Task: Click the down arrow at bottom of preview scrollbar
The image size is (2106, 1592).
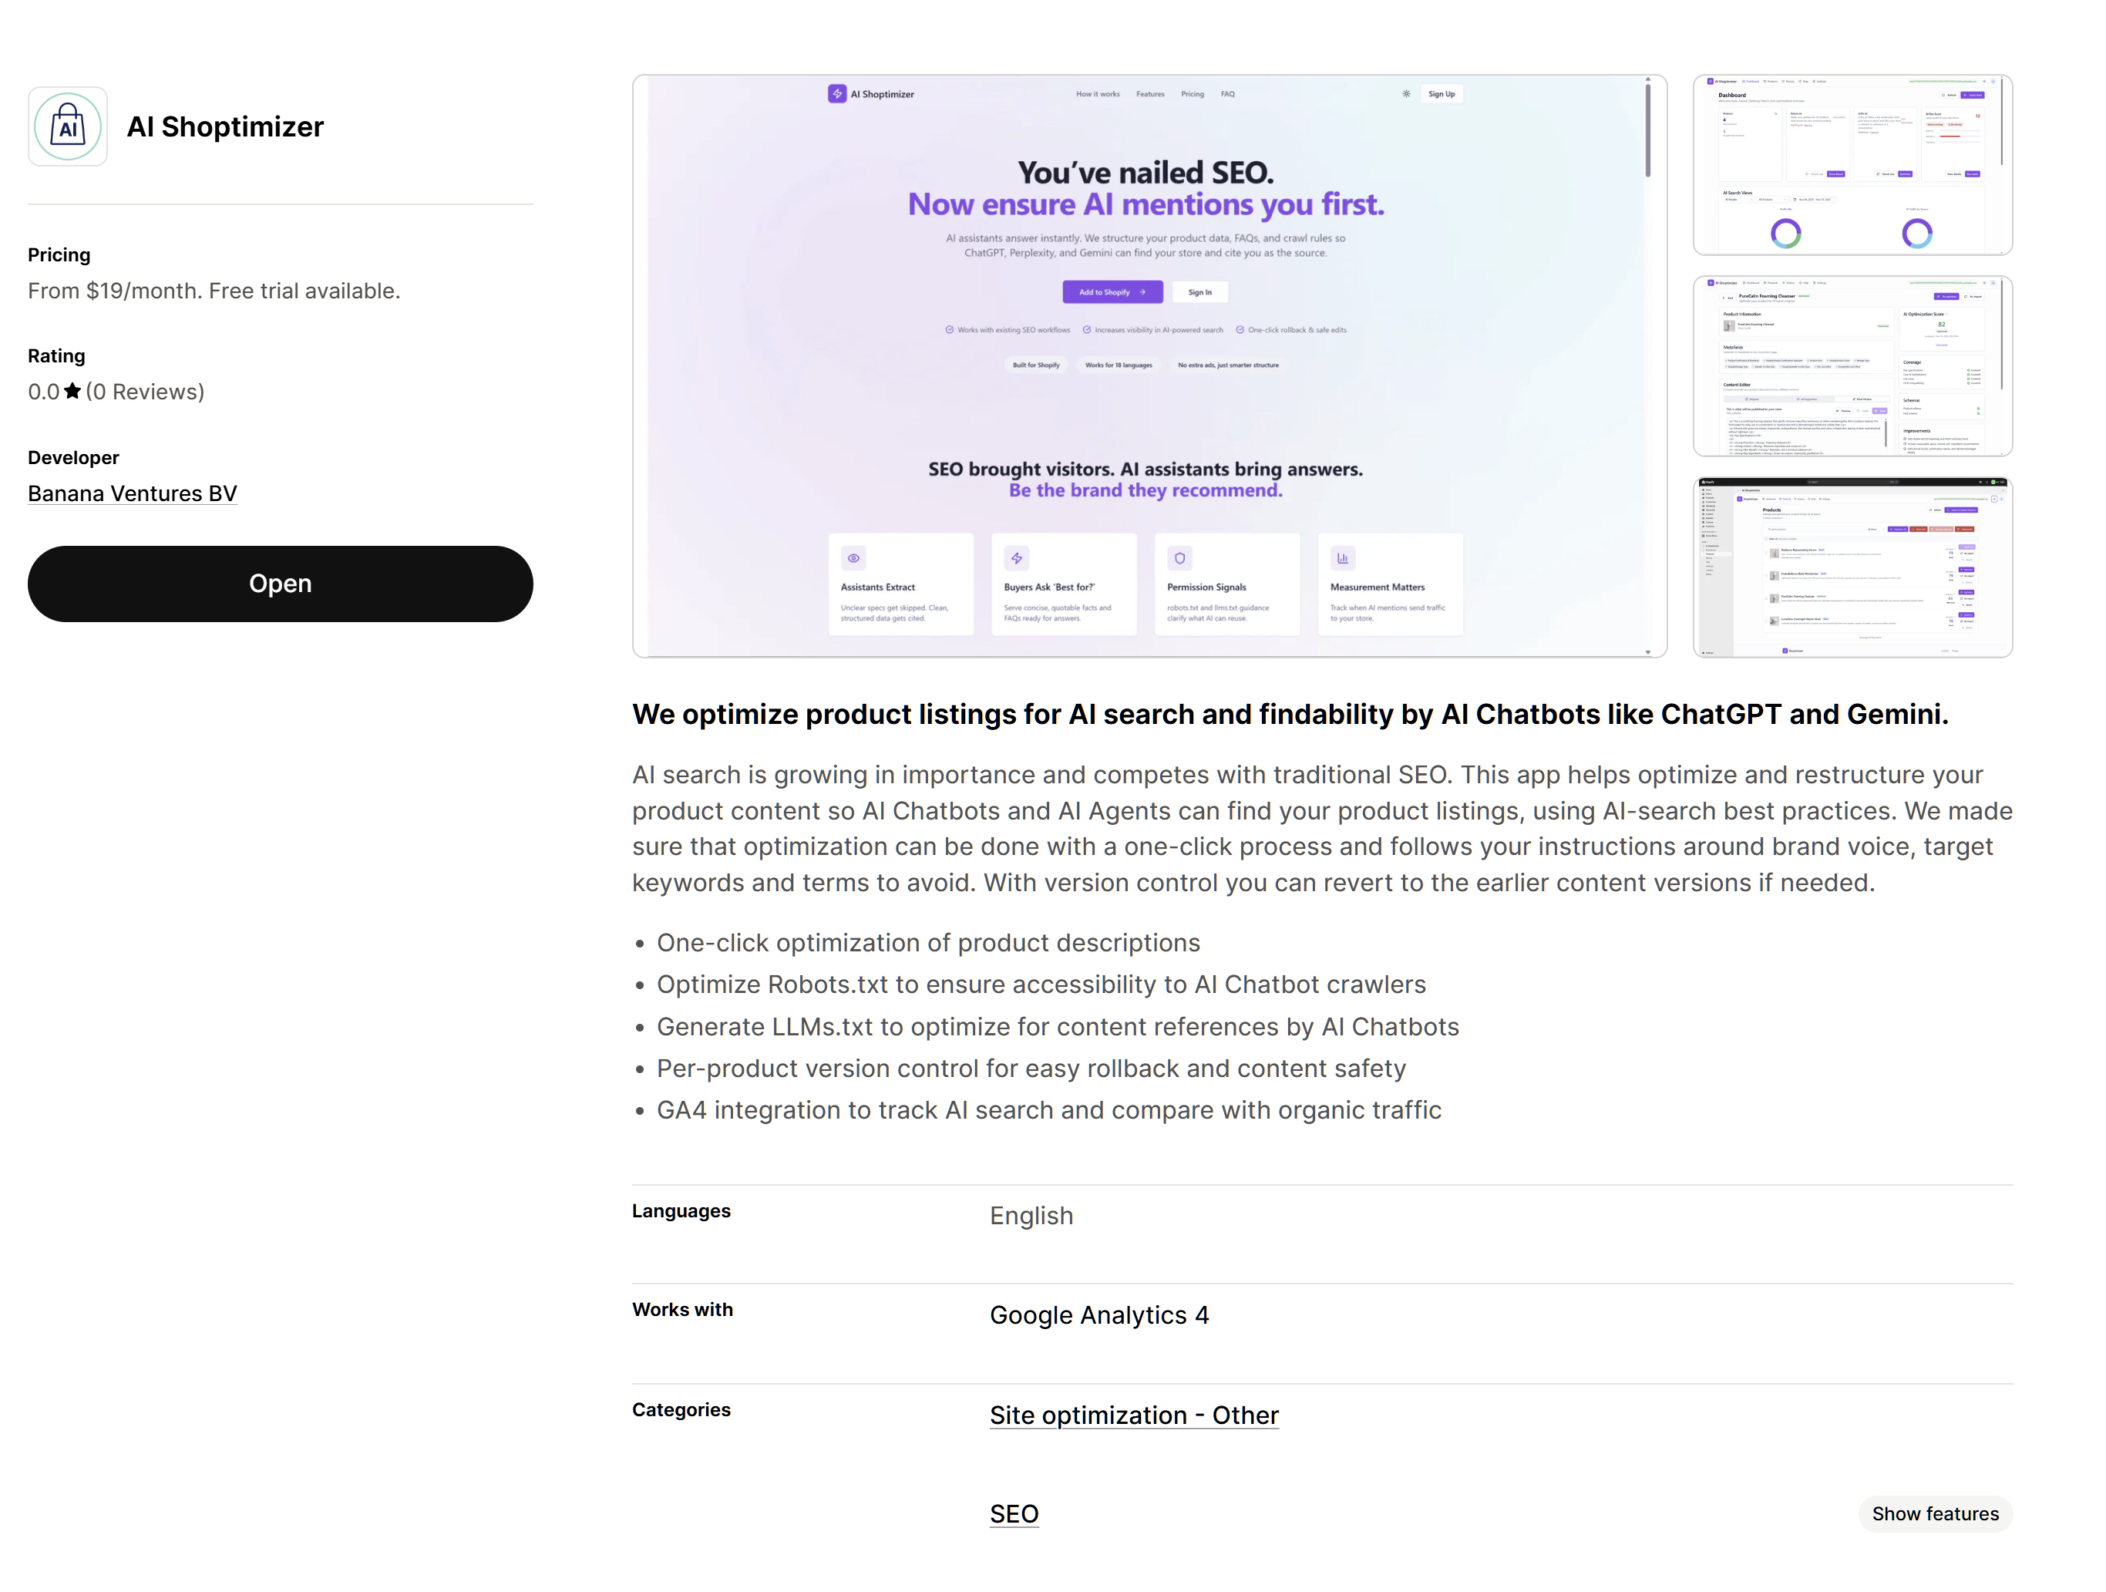Action: [1647, 651]
